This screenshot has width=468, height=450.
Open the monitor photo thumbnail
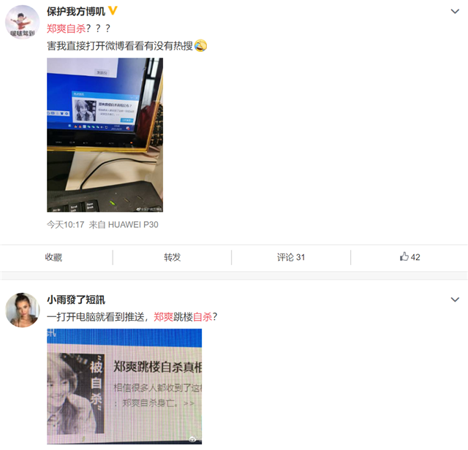coord(105,135)
